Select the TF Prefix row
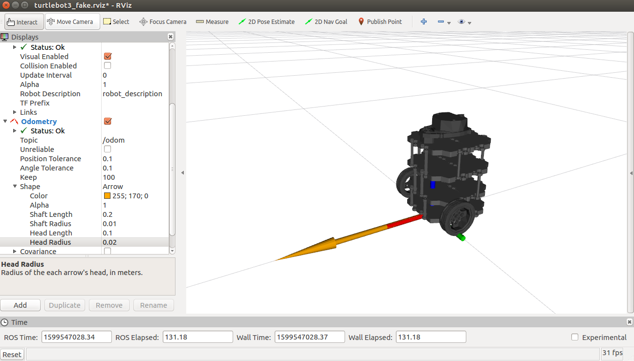 84,103
